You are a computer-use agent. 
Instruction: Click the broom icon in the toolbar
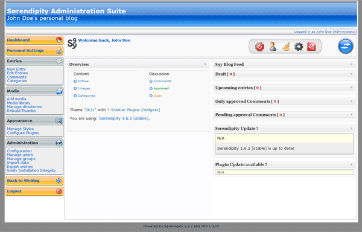(x=286, y=47)
